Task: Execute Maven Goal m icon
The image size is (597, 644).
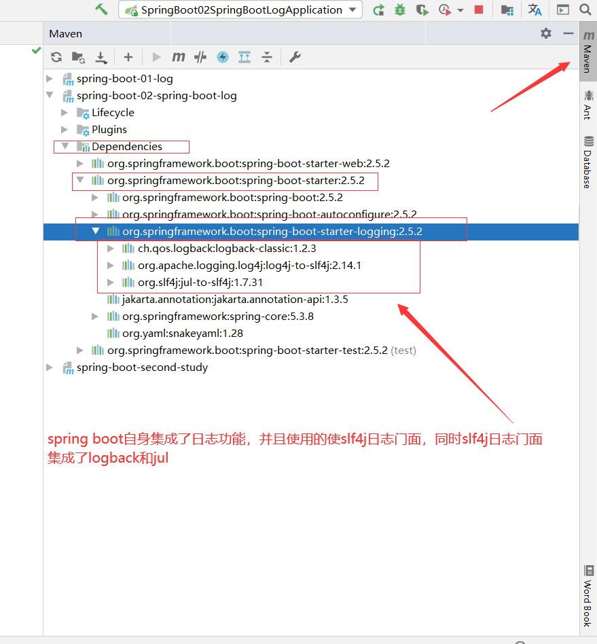Action: pos(178,56)
